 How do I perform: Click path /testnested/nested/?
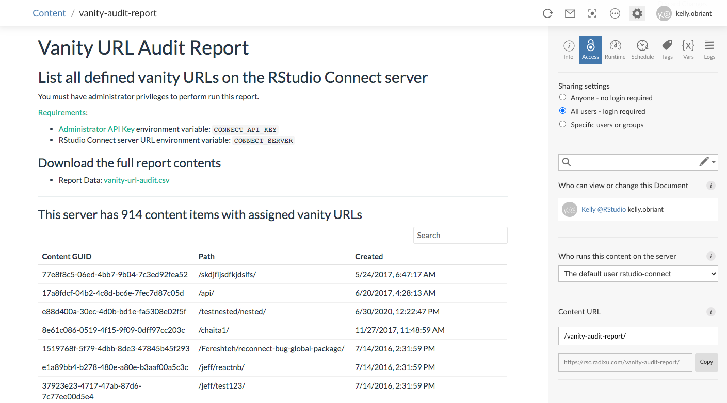coord(232,312)
